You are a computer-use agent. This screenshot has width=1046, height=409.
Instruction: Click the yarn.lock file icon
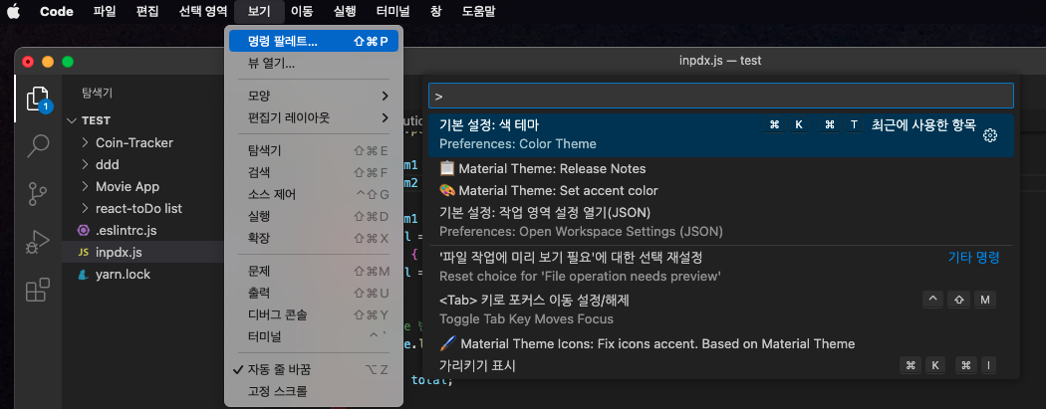click(x=84, y=275)
